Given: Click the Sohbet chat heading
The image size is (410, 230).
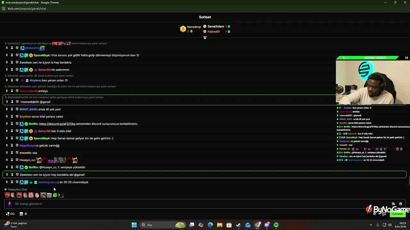Looking at the screenshot, I should coord(205,17).
